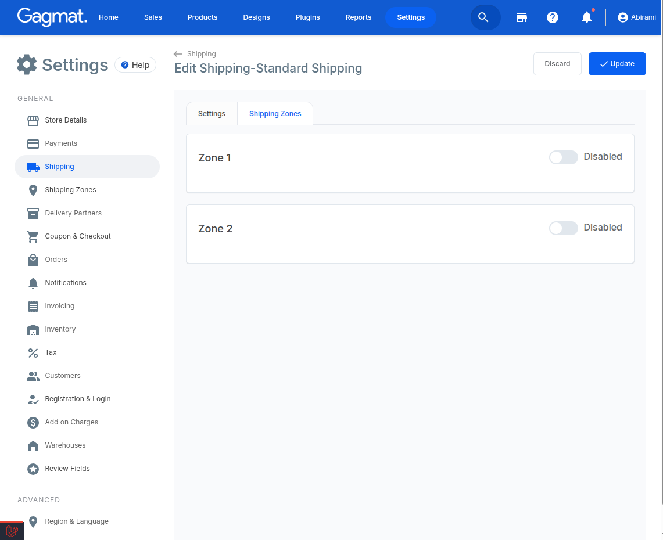663x540 pixels.
Task: Click the Customers people icon
Action: click(x=33, y=376)
